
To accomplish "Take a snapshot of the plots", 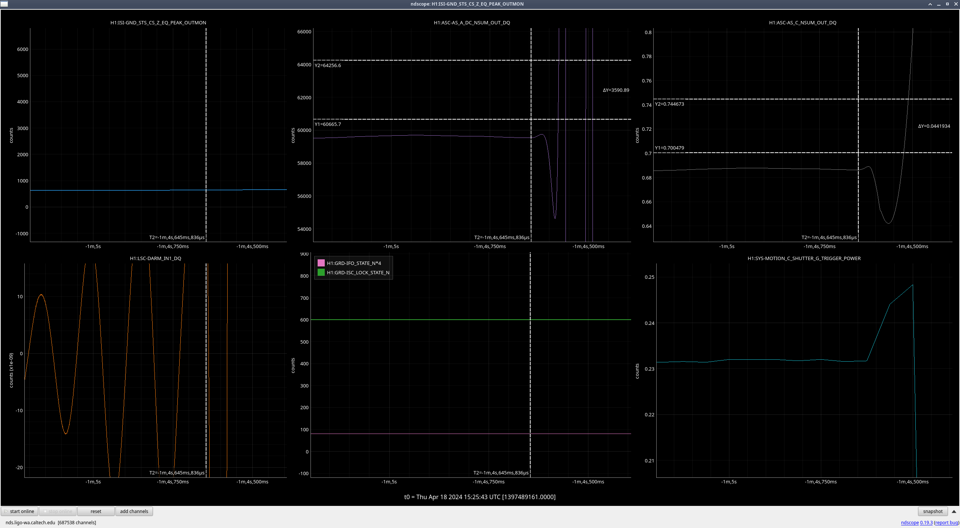I will click(x=933, y=511).
